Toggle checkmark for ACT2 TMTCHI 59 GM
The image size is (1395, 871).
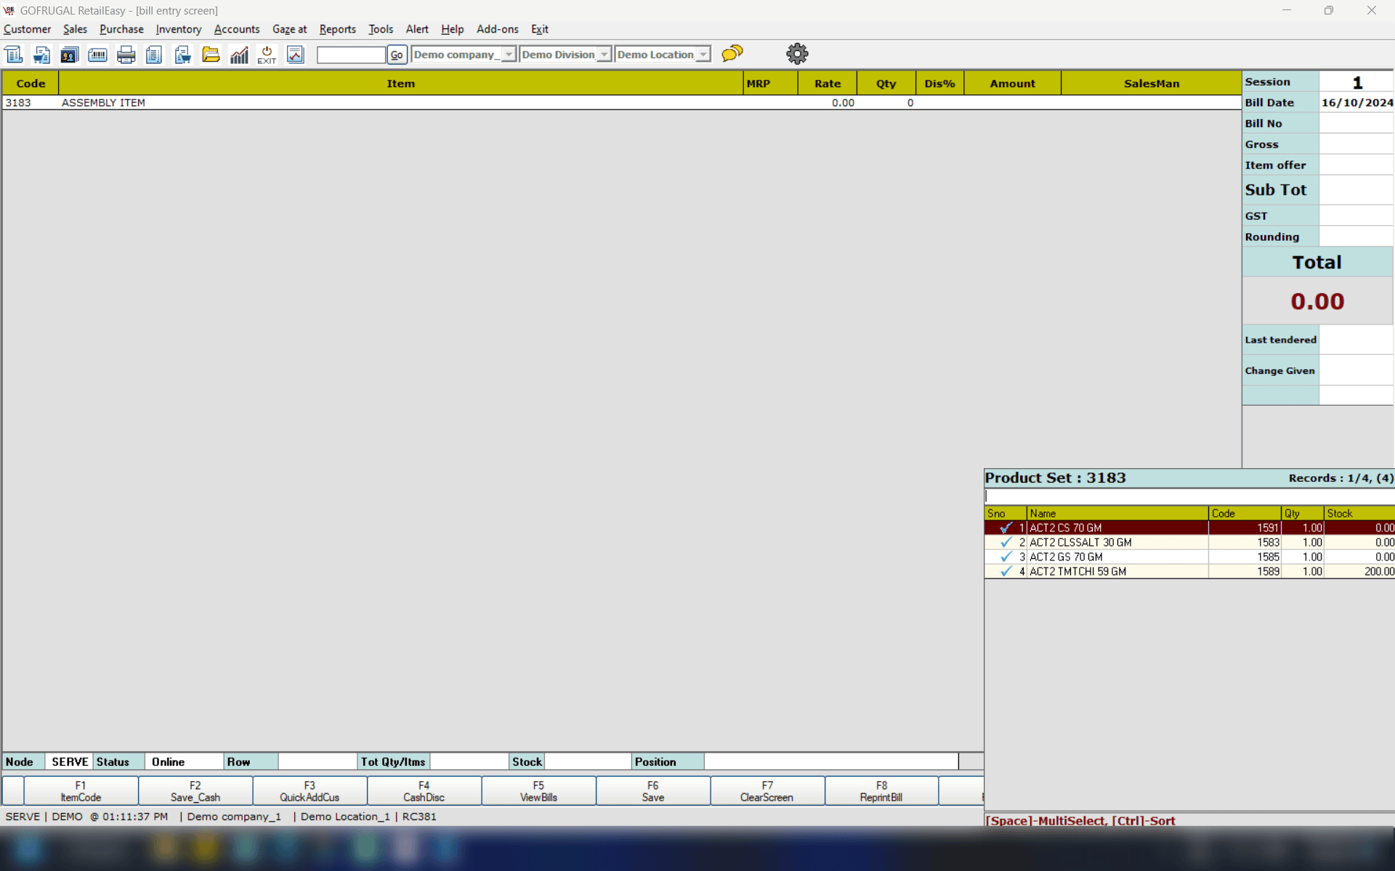click(1006, 571)
